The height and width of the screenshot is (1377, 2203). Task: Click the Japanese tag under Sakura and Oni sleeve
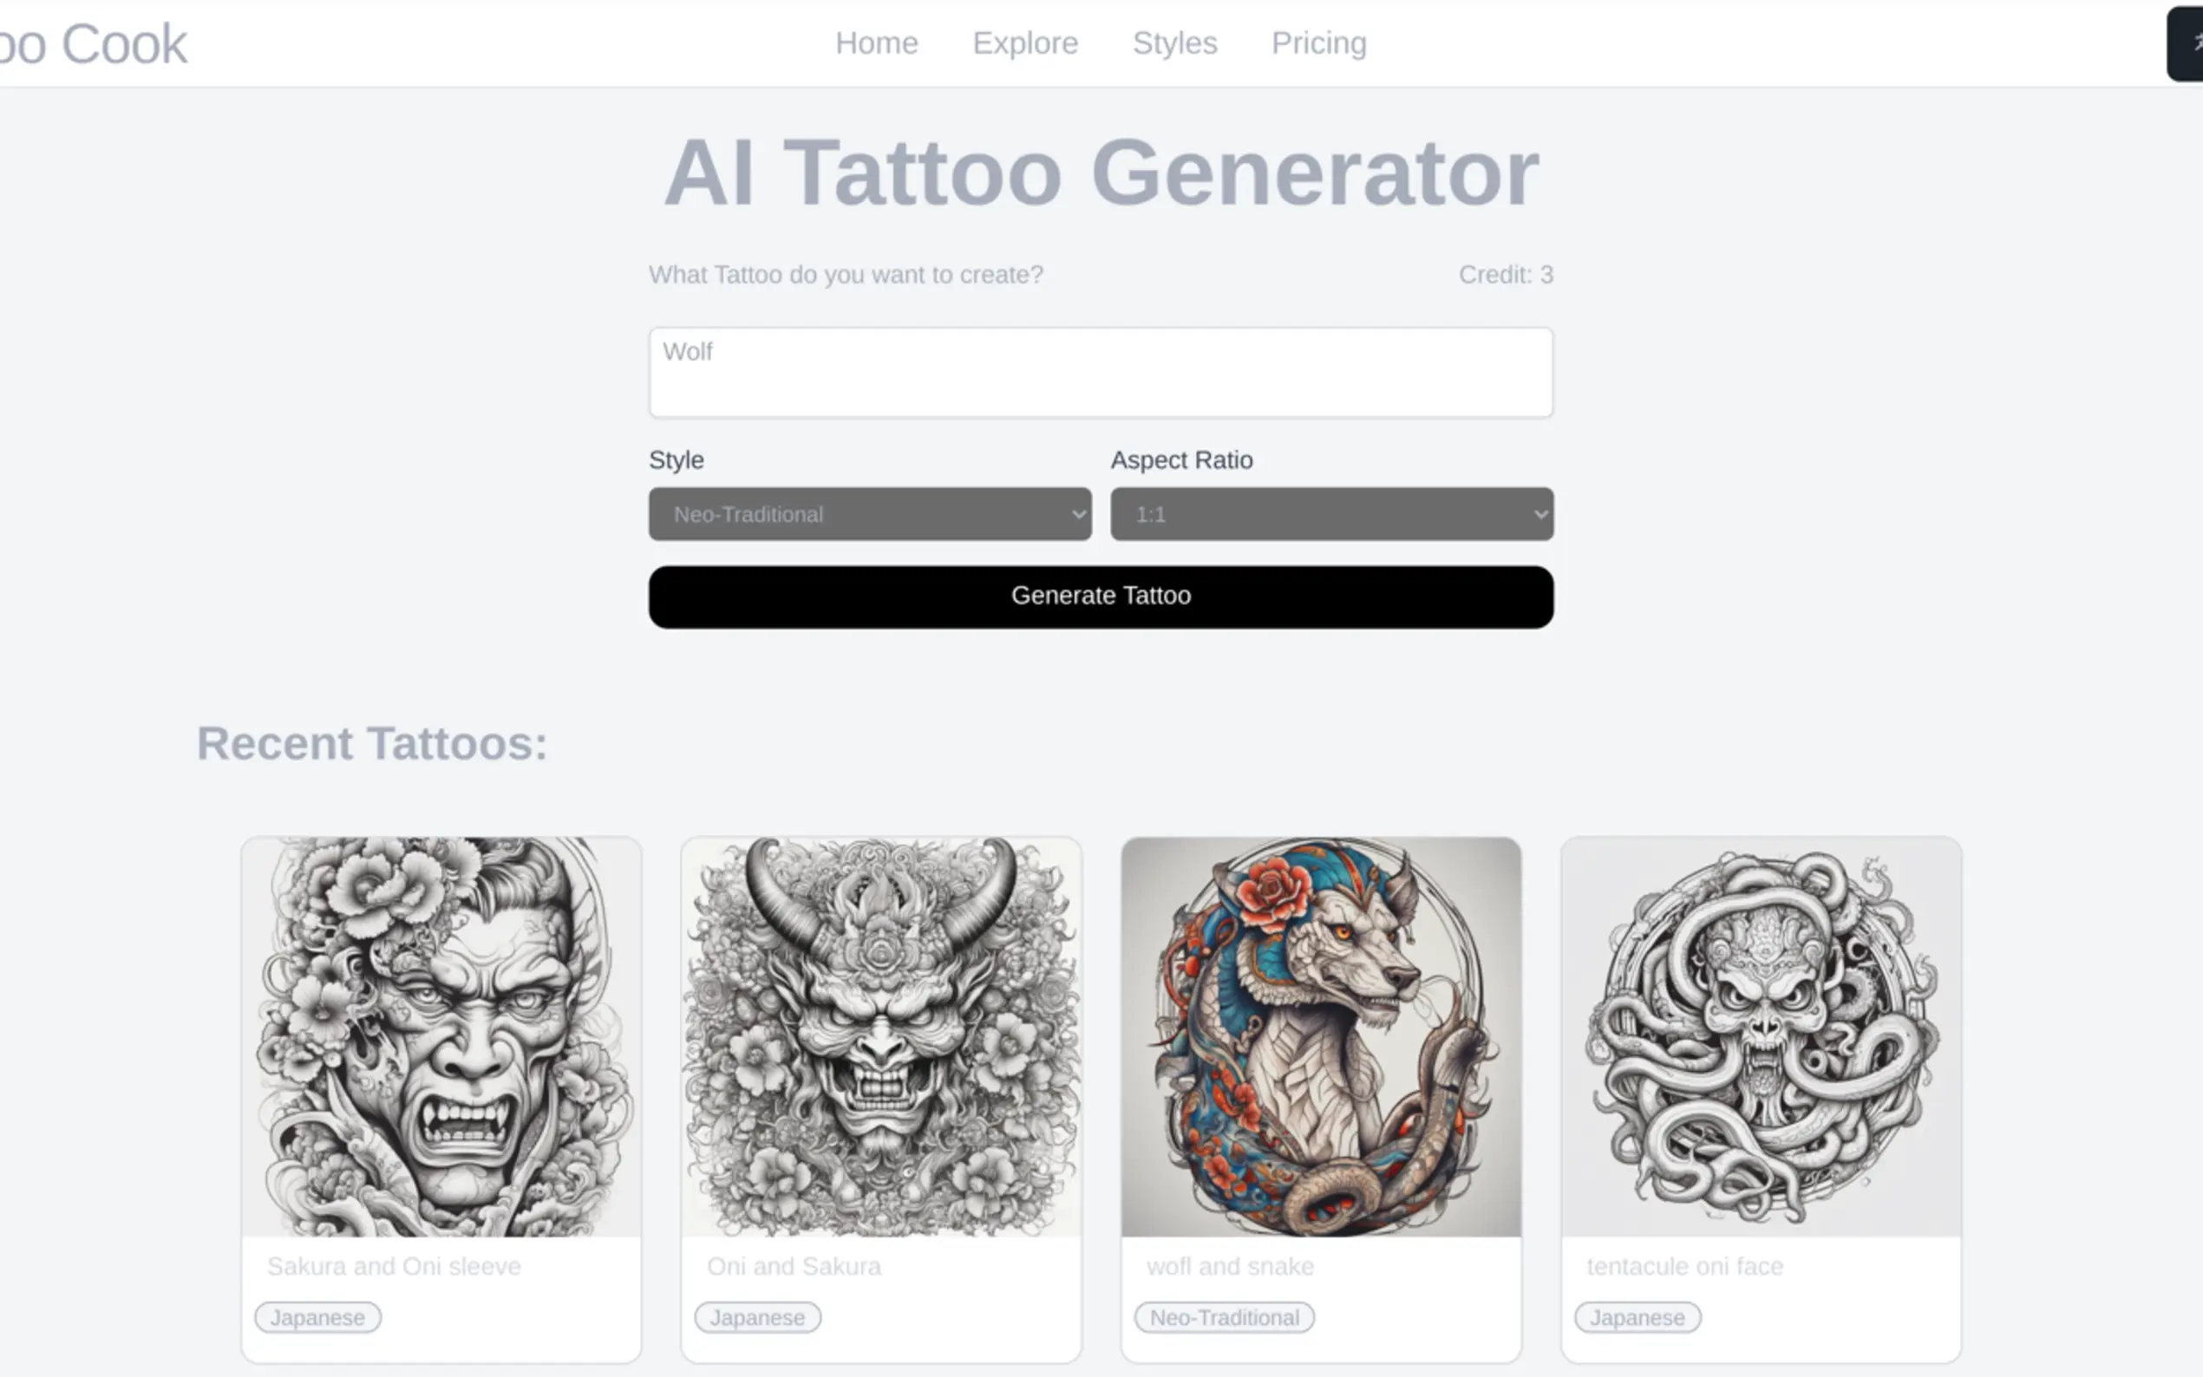point(317,1317)
